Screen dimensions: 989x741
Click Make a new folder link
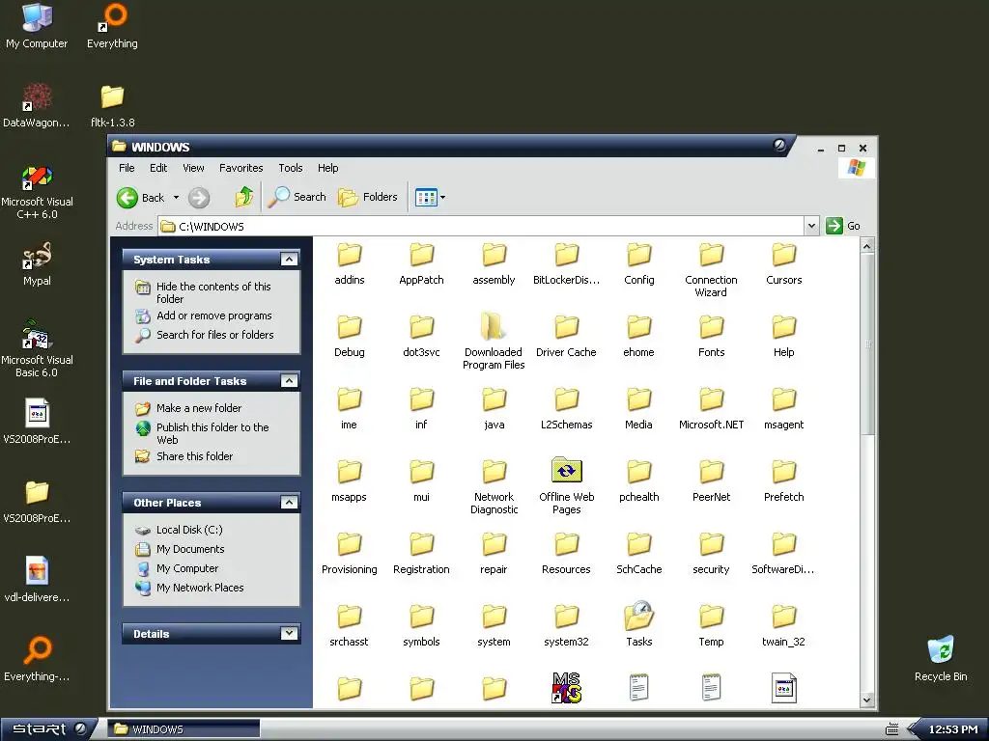click(x=199, y=408)
